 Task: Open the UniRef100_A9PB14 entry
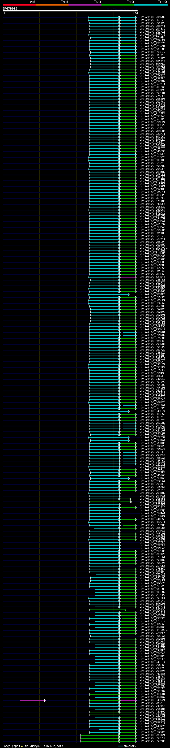[152, 738]
